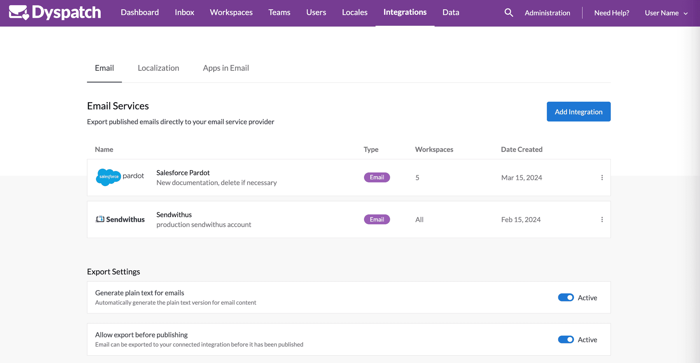
Task: Open the search tool
Action: pos(508,13)
